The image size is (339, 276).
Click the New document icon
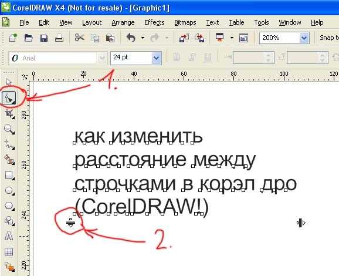click(x=13, y=38)
